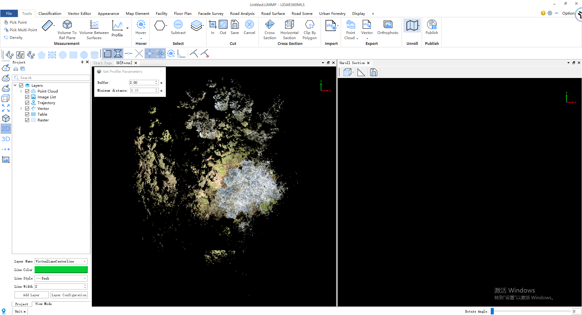Select the Volume To Ref Plane tool
The image size is (582, 315).
(67, 29)
